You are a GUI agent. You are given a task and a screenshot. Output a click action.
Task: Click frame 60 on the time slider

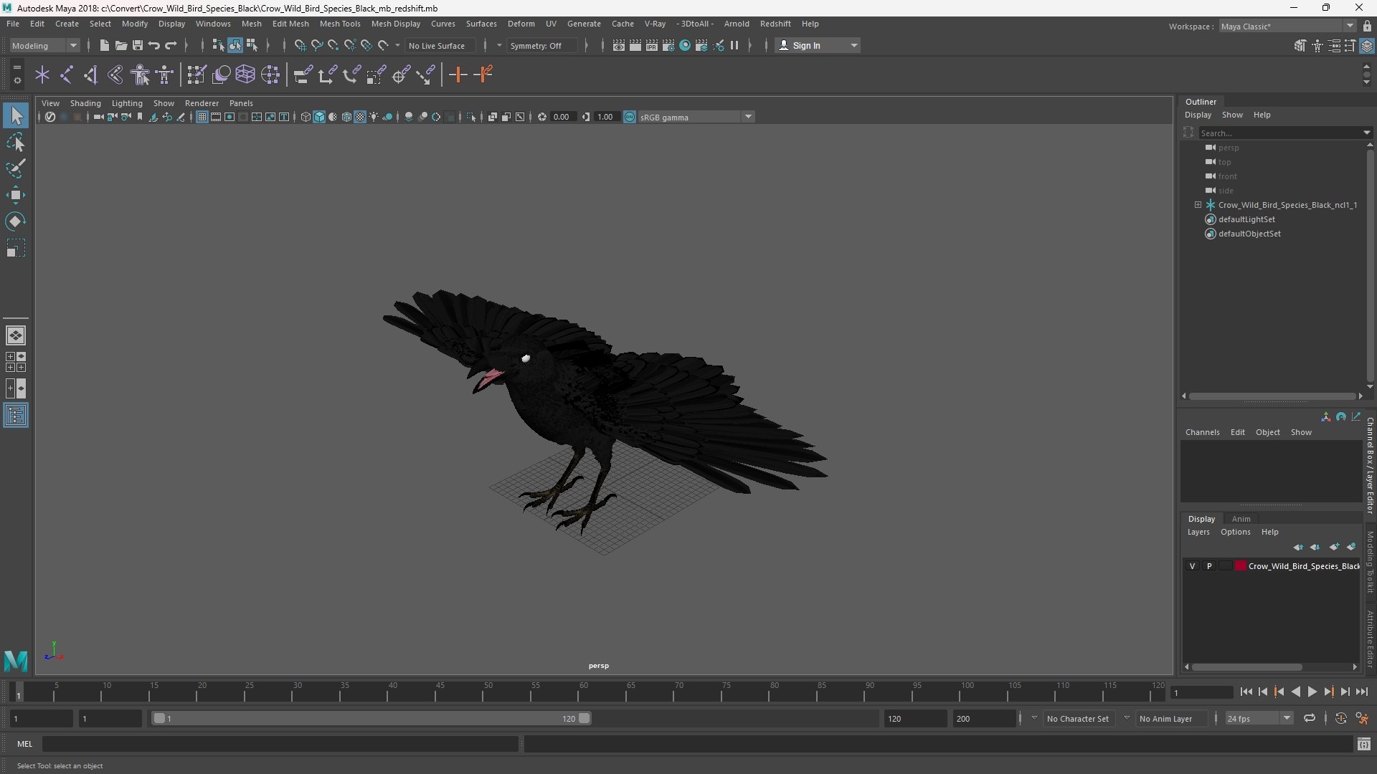coord(583,692)
